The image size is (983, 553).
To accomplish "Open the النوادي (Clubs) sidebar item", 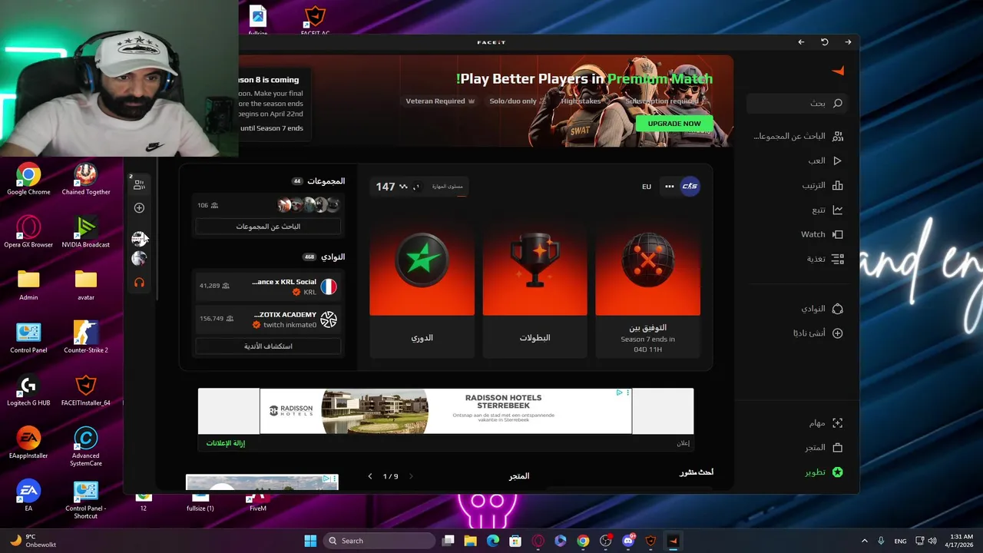I will (822, 309).
